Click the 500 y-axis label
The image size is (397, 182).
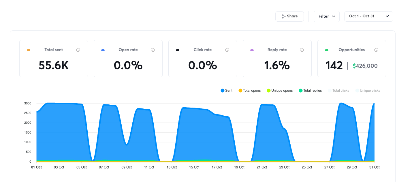coord(29,152)
